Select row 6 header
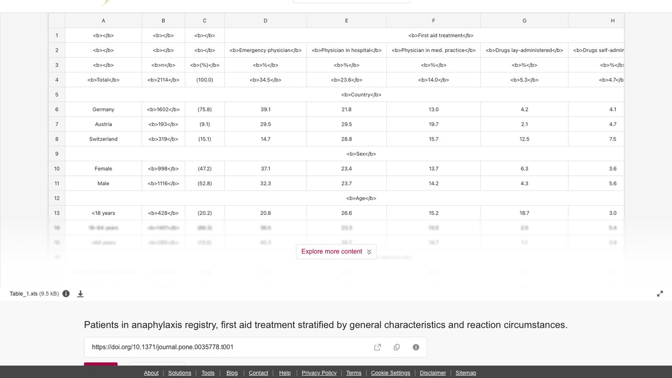Screen dimensions: 672x378 click(57, 109)
